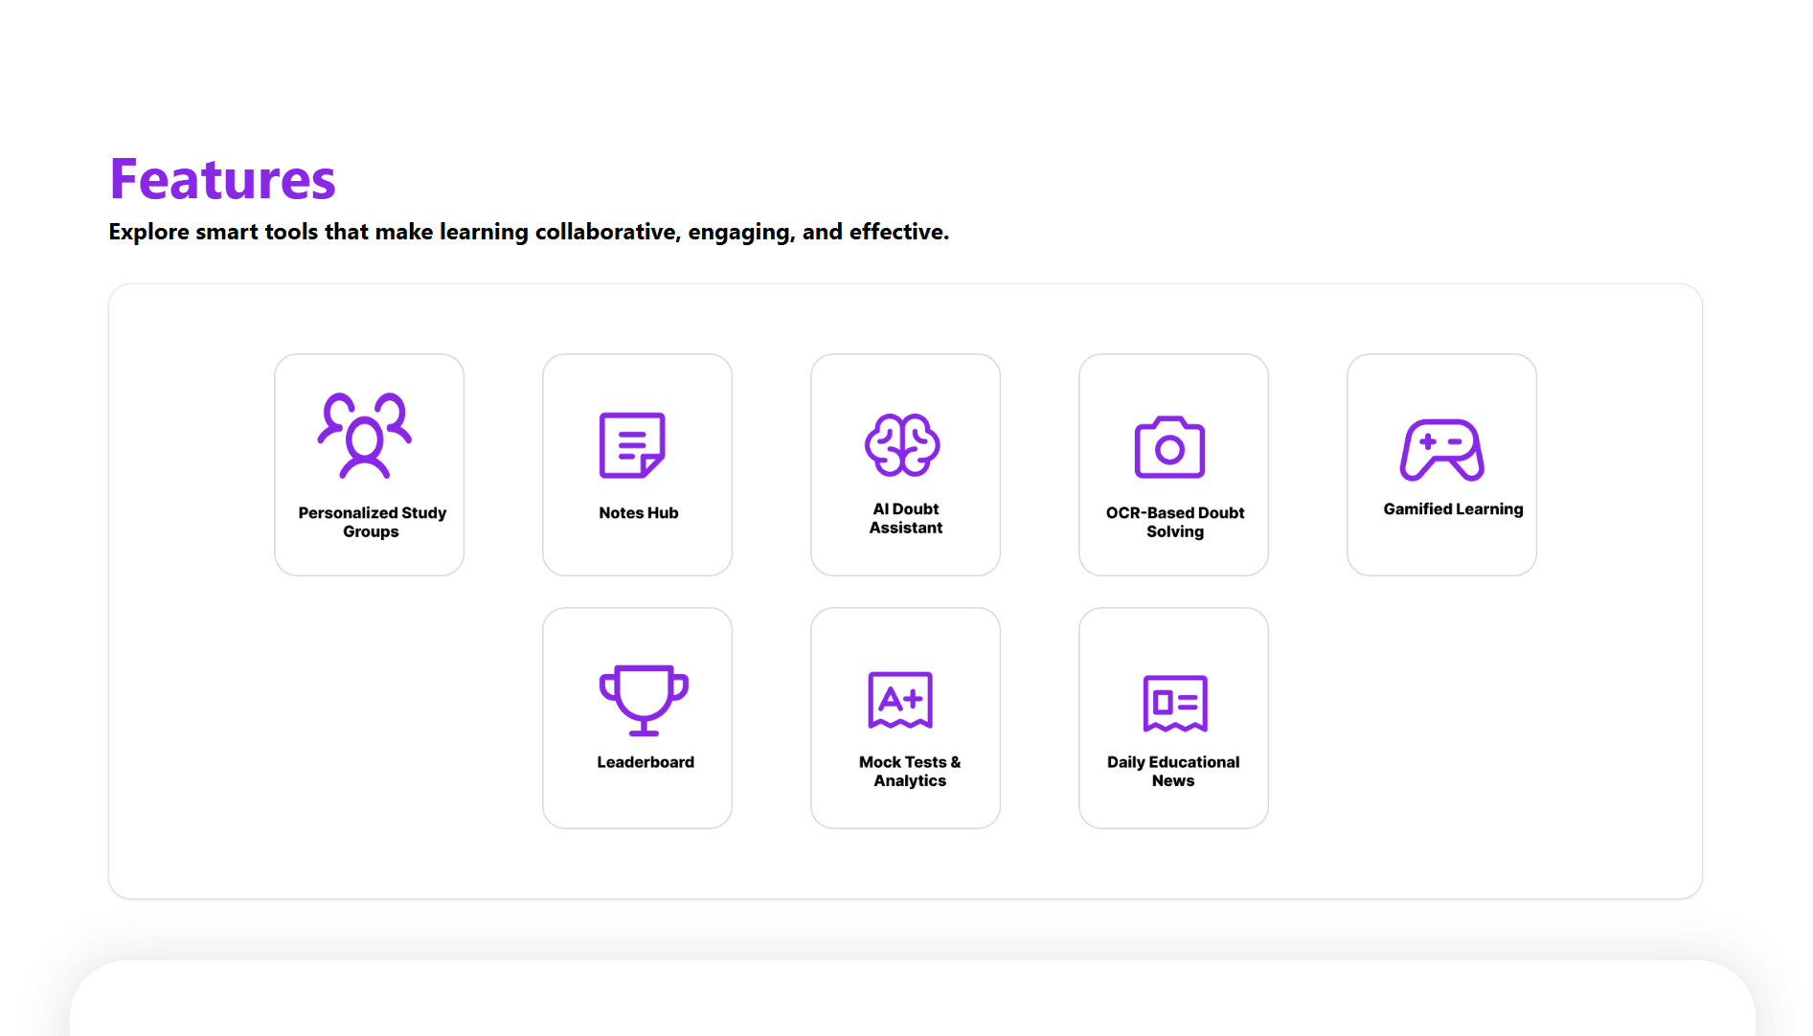Image resolution: width=1813 pixels, height=1036 pixels.
Task: Click the OCR-Based Doubt Solving camera icon
Action: (x=1171, y=446)
